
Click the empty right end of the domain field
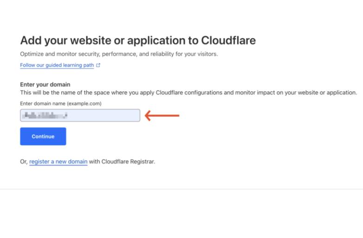125,115
